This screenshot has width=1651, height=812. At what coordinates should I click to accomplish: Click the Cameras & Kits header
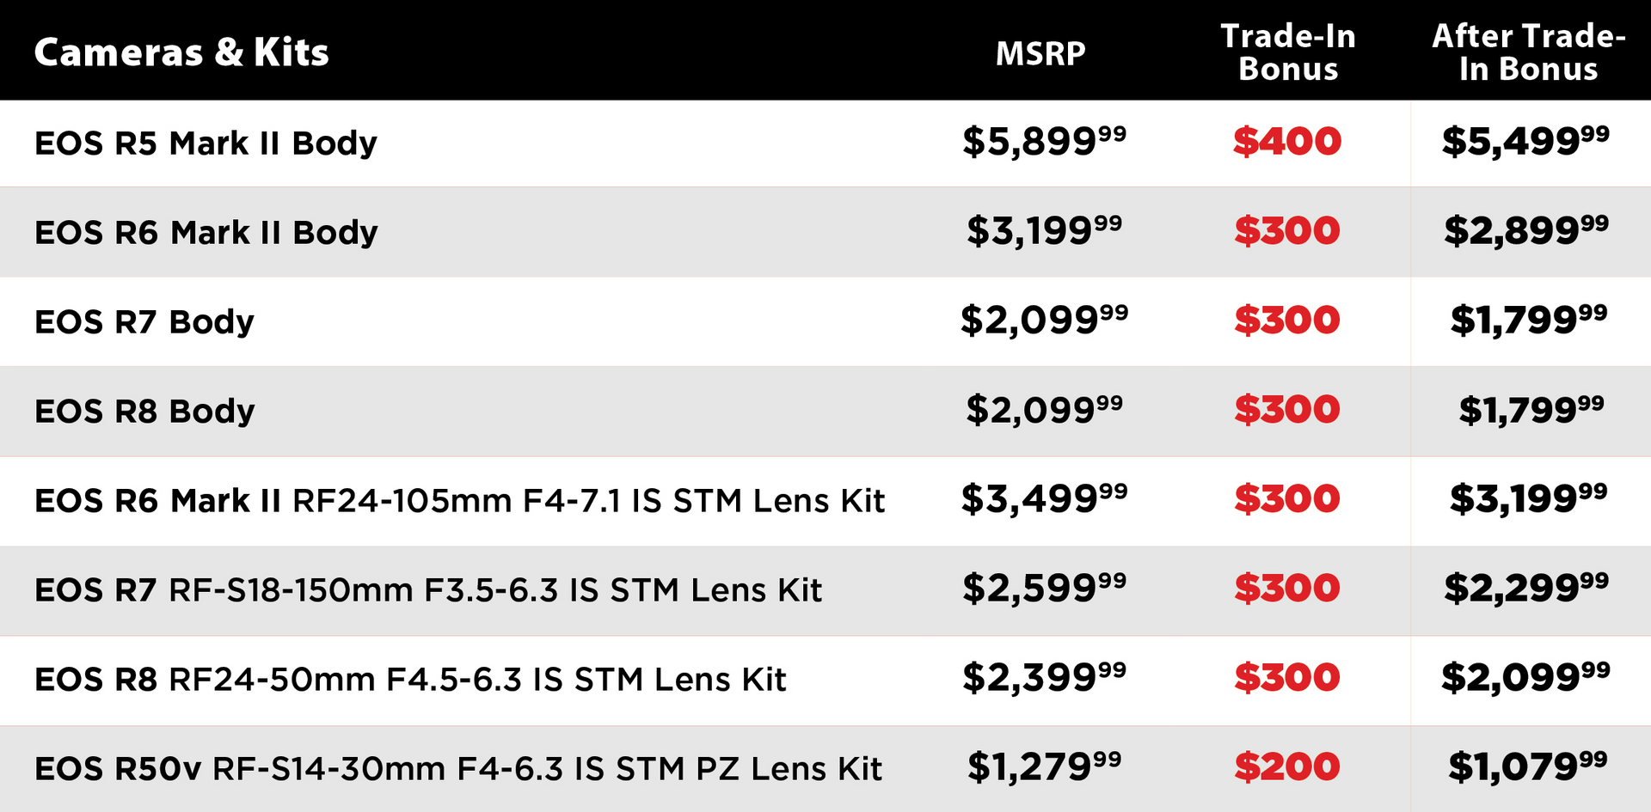pyautogui.click(x=181, y=52)
